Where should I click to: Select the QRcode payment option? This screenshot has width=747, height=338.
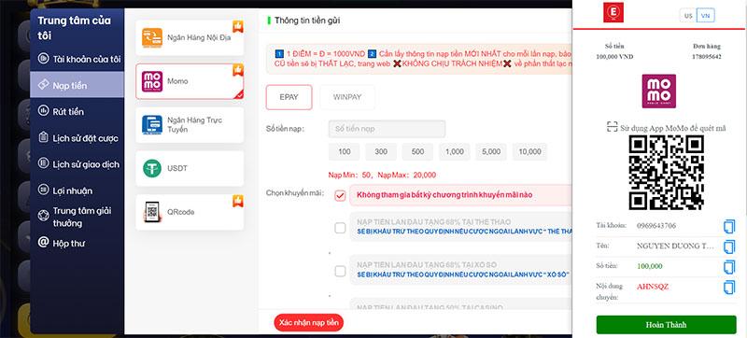click(190, 212)
